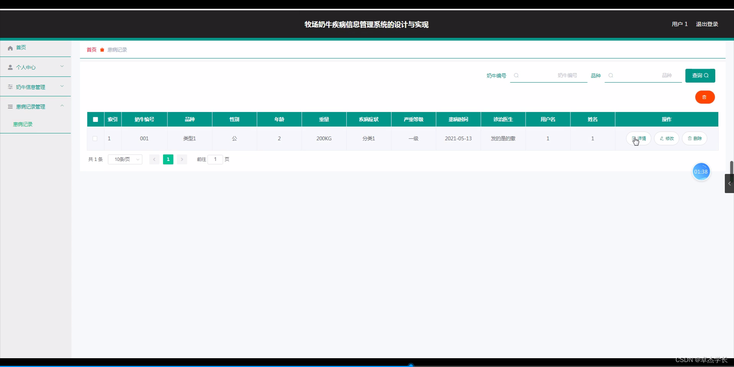
Task: Go to the next page arrow
Action: click(x=182, y=159)
